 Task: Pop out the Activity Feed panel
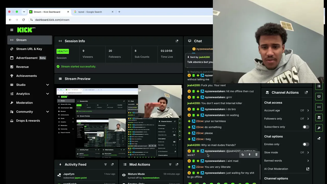(112, 164)
